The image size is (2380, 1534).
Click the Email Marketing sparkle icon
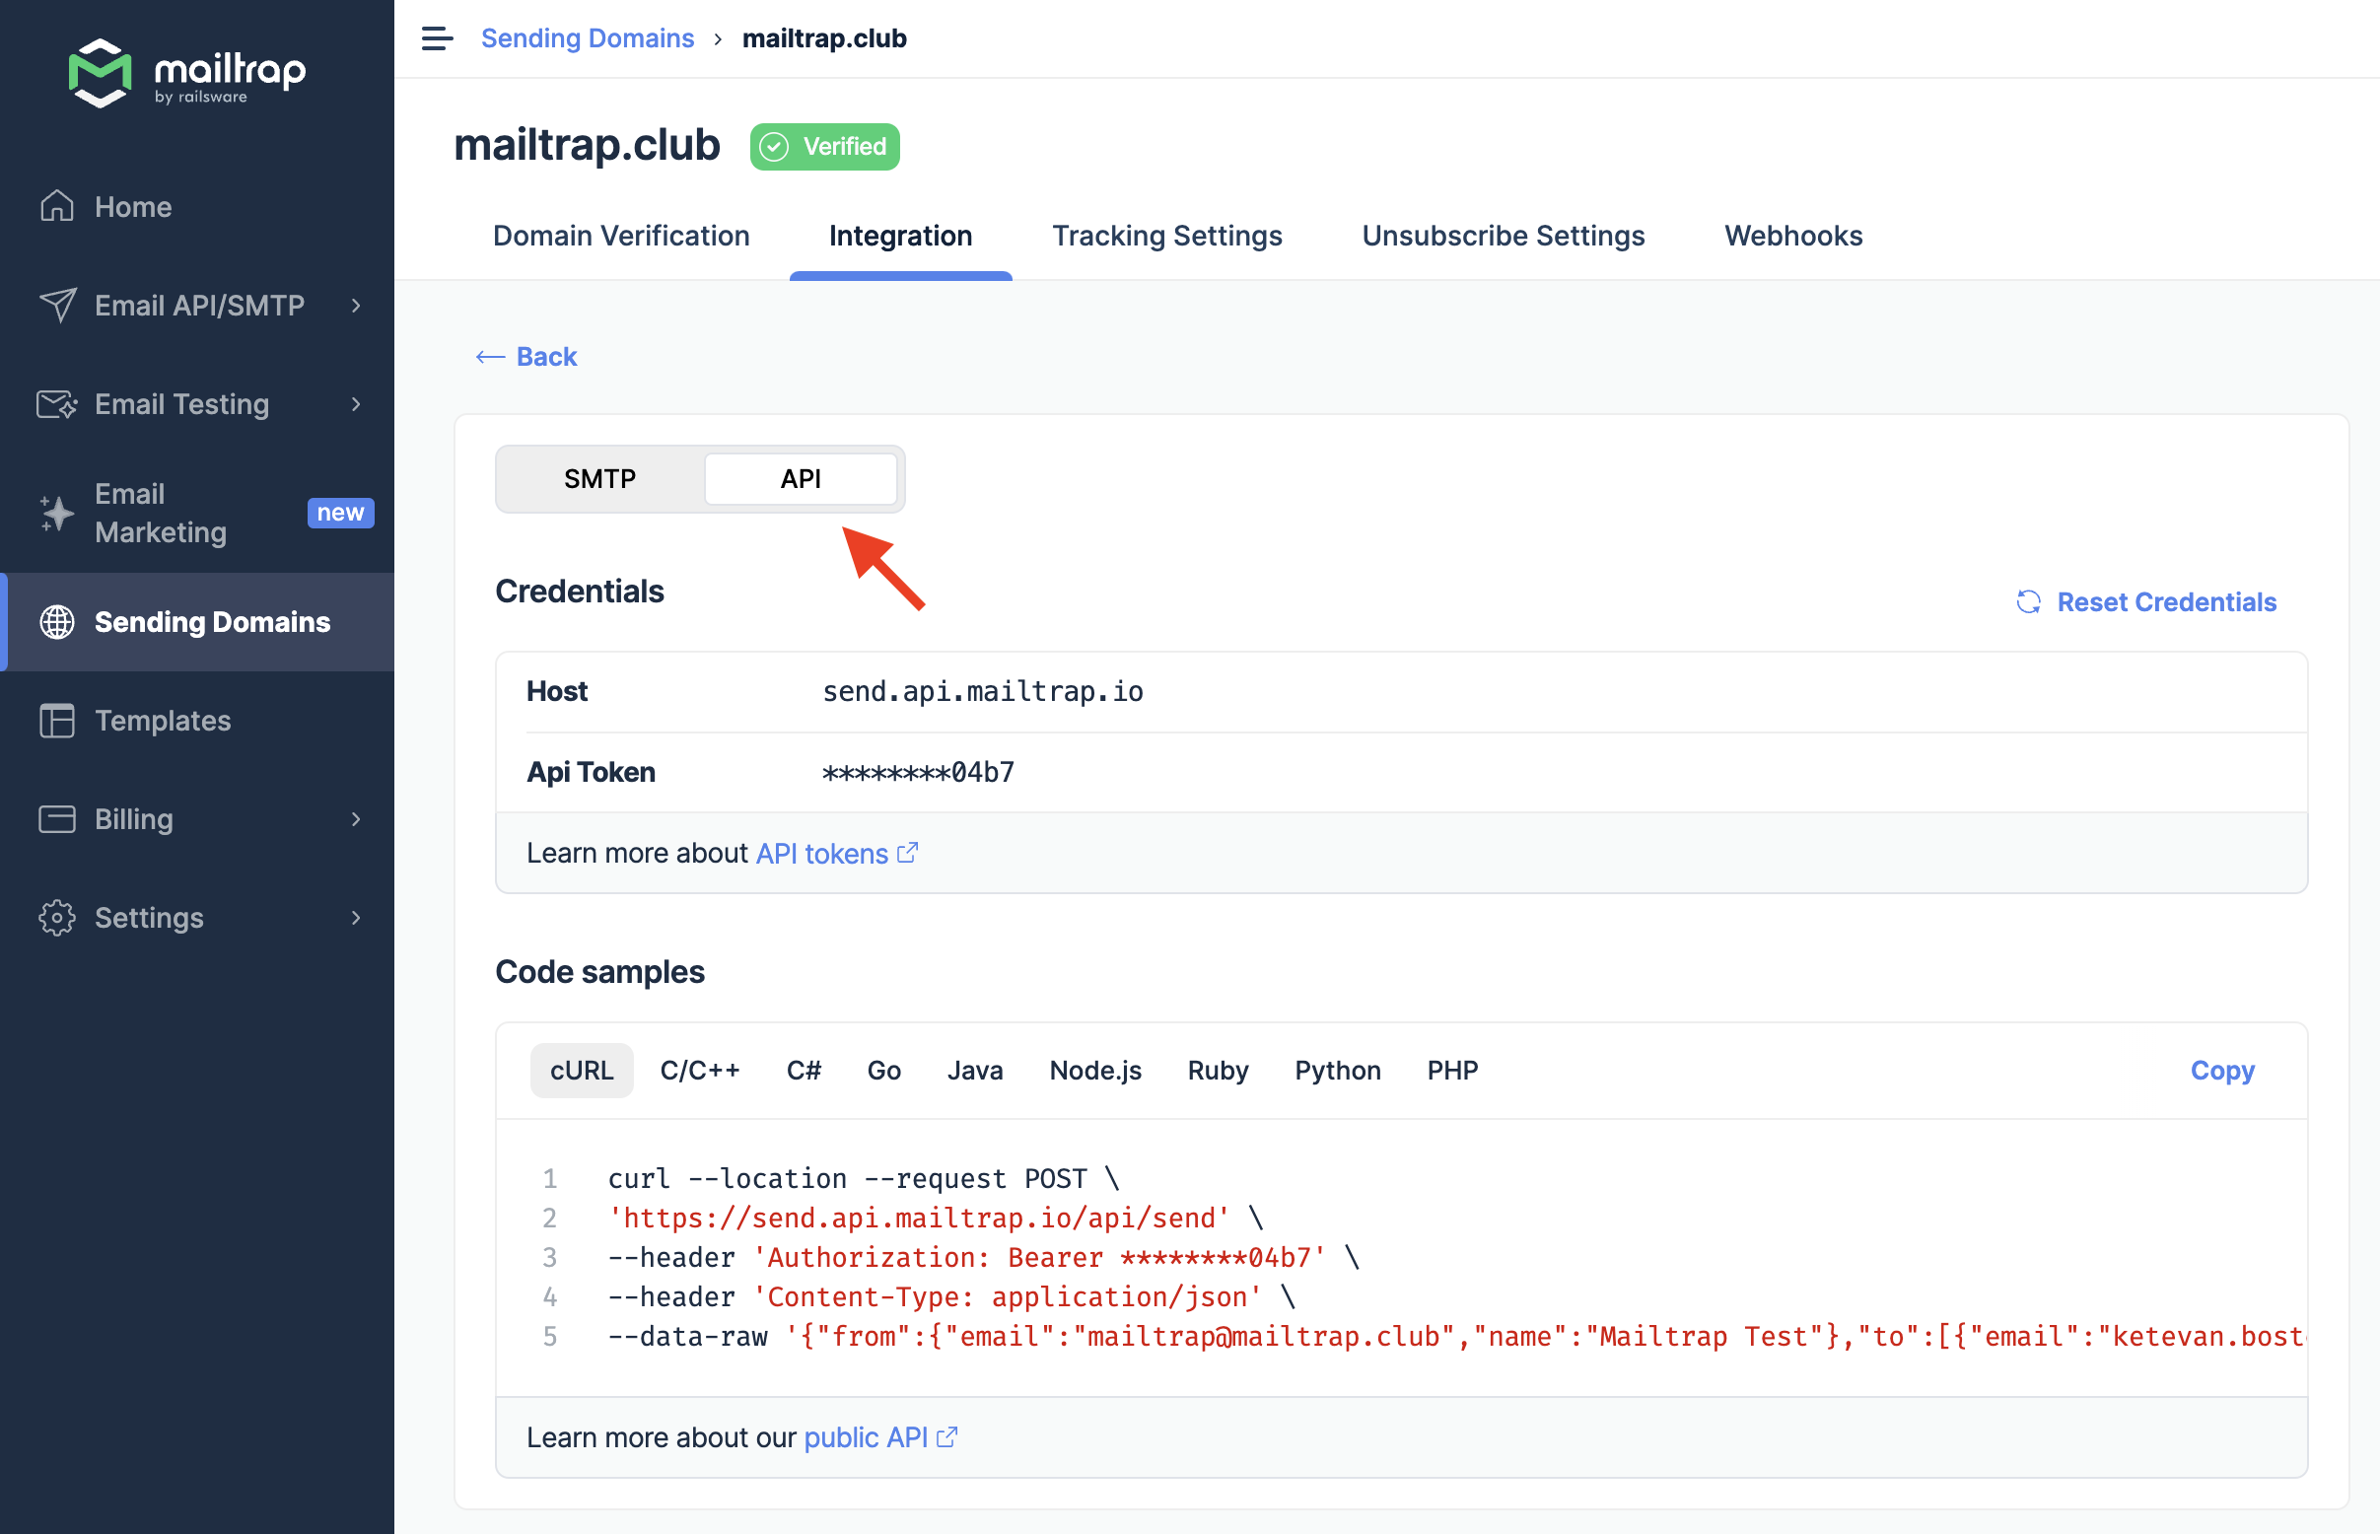[x=57, y=513]
